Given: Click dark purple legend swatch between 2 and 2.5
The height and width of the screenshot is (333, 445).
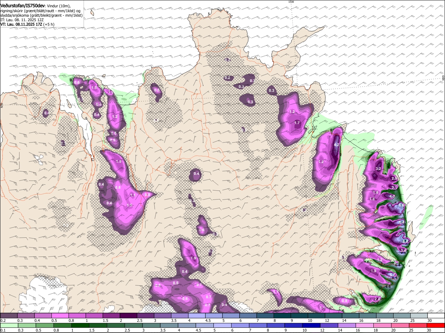Looking at the screenshot, I should pyautogui.click(x=128, y=316).
